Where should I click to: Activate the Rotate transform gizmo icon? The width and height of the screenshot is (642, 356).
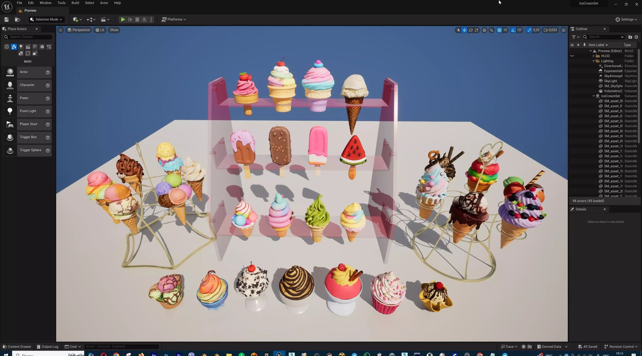(x=471, y=30)
